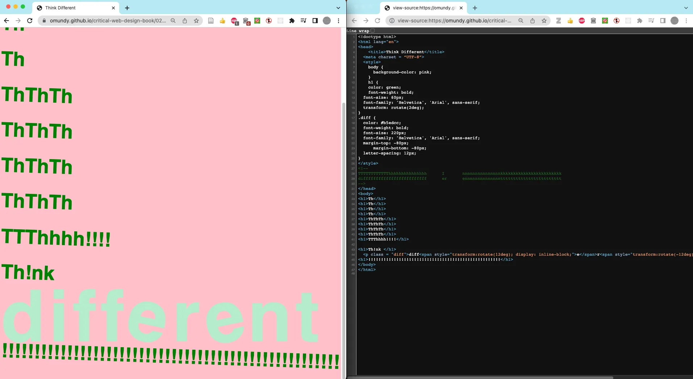Click thumbs-up extension in right window
The width and height of the screenshot is (693, 379).
pyautogui.click(x=570, y=21)
